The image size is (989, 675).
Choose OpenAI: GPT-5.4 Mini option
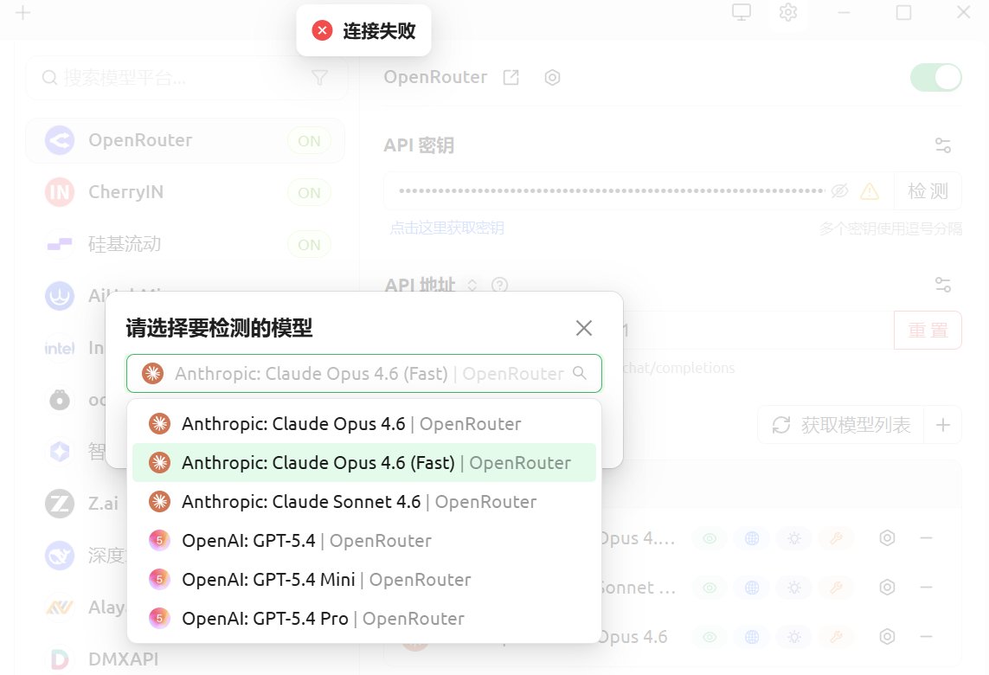coord(364,580)
